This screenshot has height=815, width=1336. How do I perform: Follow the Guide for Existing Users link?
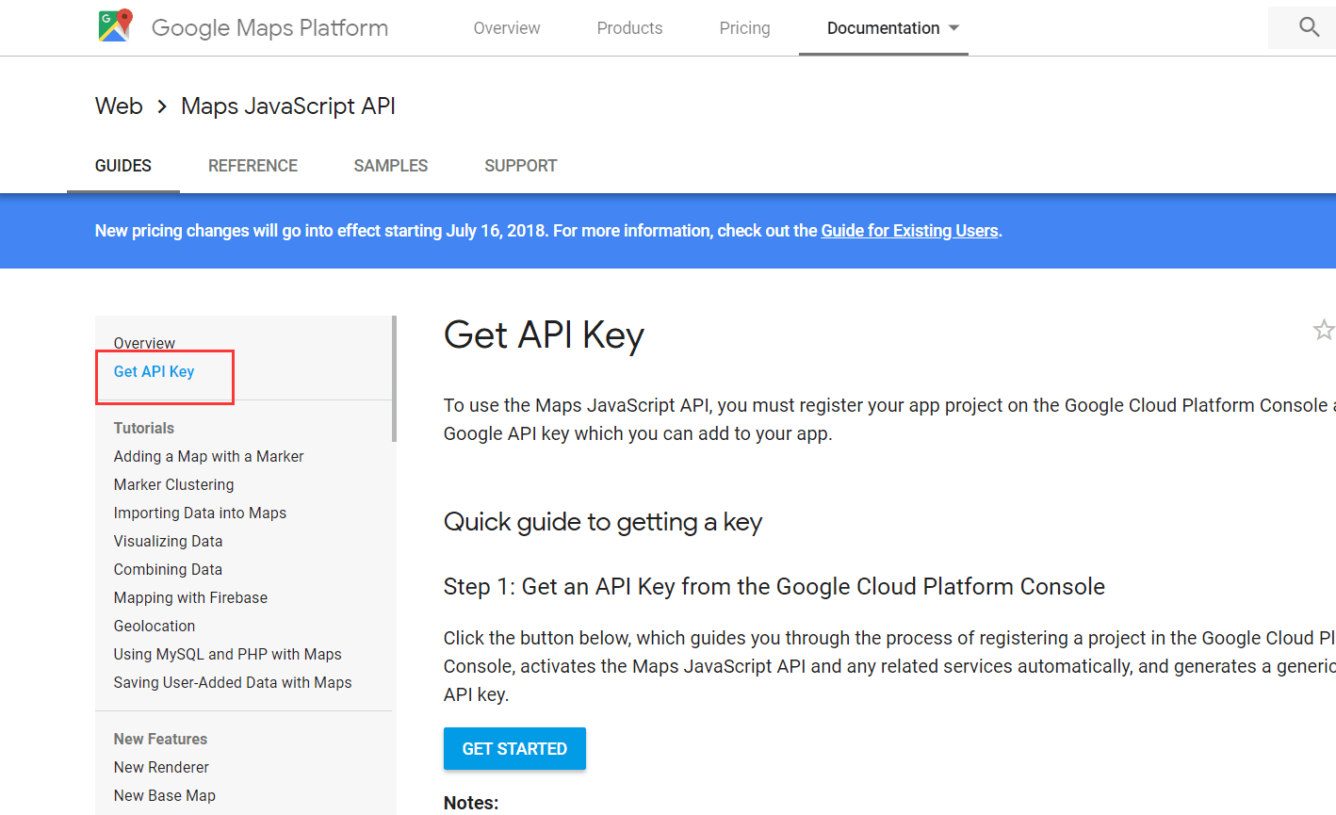pyautogui.click(x=909, y=231)
